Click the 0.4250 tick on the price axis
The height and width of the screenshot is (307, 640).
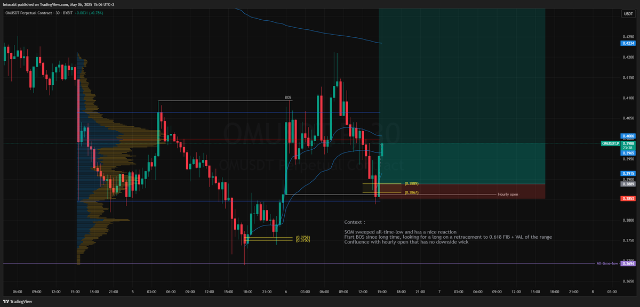pyautogui.click(x=627, y=37)
